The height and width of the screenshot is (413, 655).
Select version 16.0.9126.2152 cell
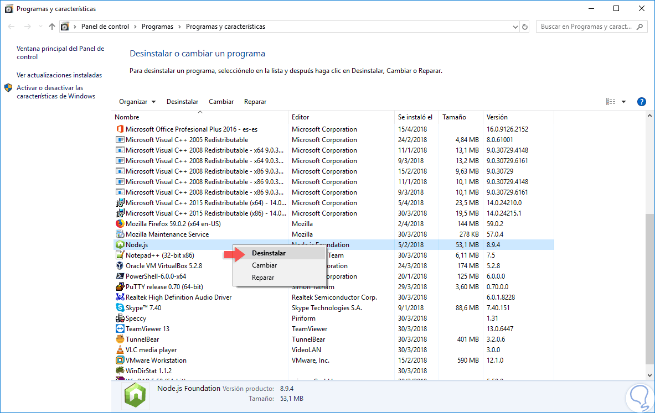507,129
